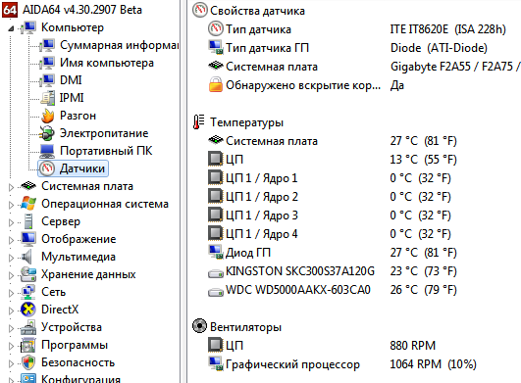Expand the Устройства tree node
The height and width of the screenshot is (383, 521).
11,328
